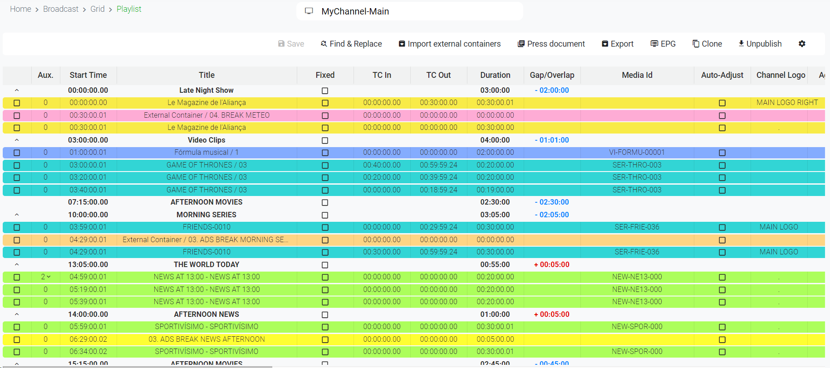Screen dimensions: 830x368
Task: Open the EPG icon
Action: click(x=654, y=44)
